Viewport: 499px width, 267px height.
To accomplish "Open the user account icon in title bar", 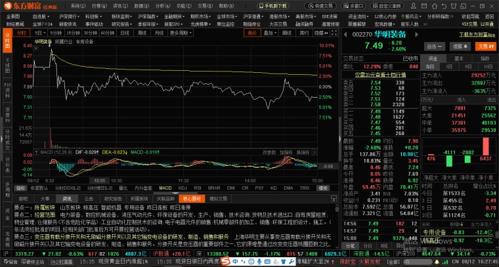I will [x=414, y=5].
